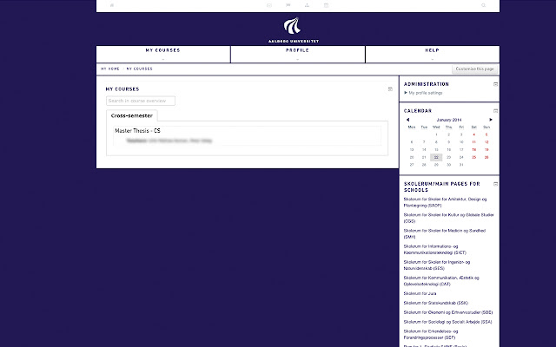Open the Master Thesis - CS course
Image resolution: width=556 pixels, height=347 pixels.
[x=137, y=131]
